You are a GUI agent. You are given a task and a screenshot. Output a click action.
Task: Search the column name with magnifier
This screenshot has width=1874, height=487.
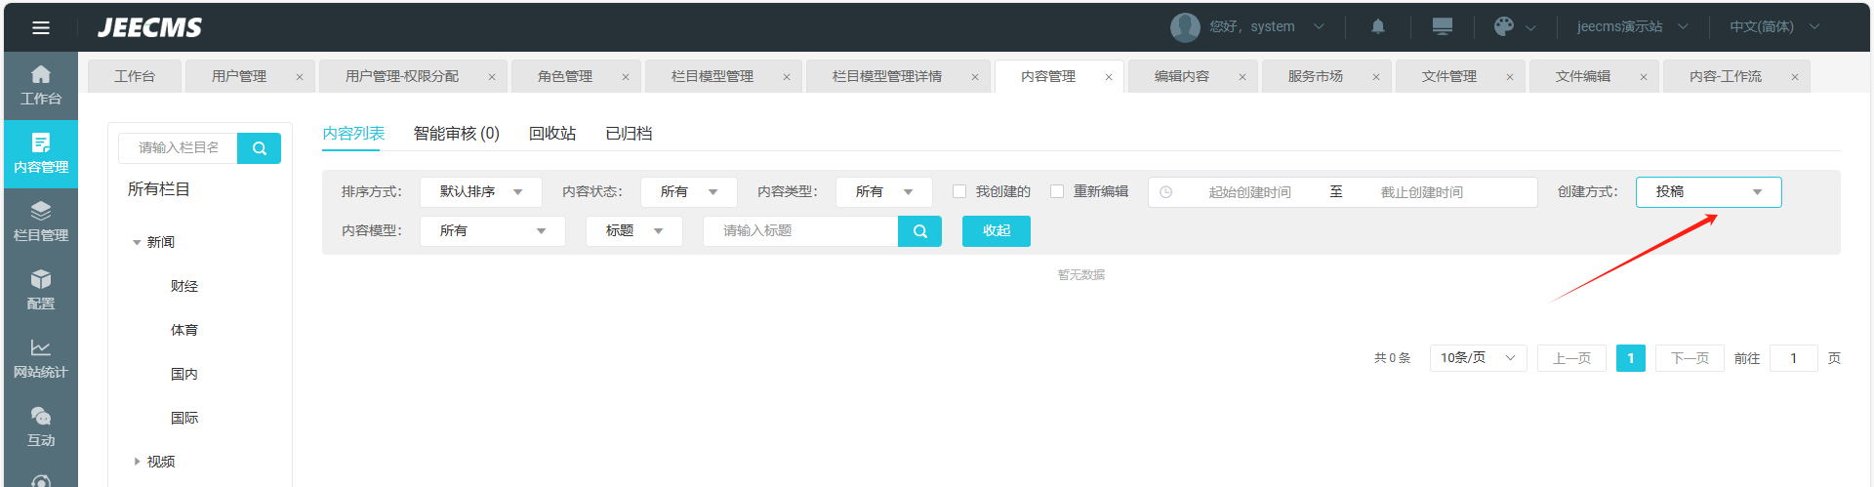tap(259, 148)
